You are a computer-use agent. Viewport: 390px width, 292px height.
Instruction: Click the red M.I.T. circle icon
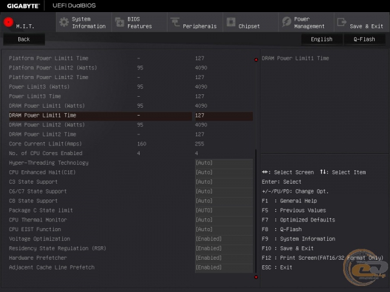(x=9, y=22)
